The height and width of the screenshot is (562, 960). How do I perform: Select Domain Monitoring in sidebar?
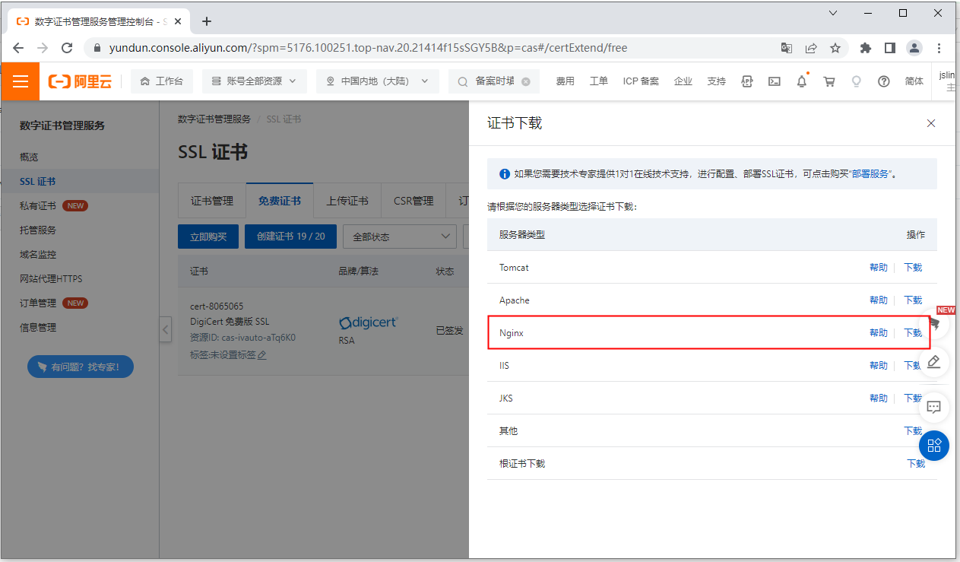click(x=38, y=254)
